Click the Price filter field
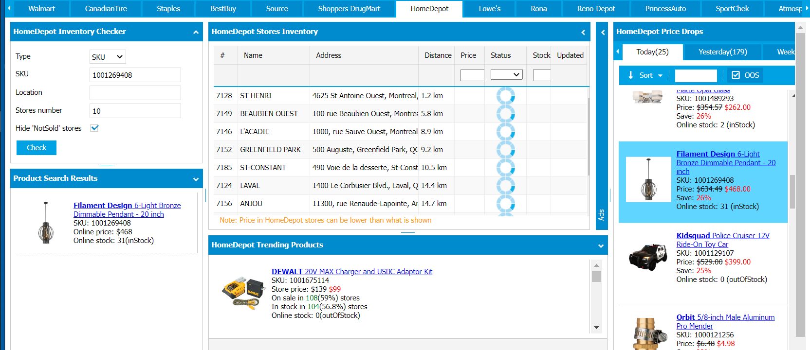810x350 pixels. pyautogui.click(x=472, y=75)
